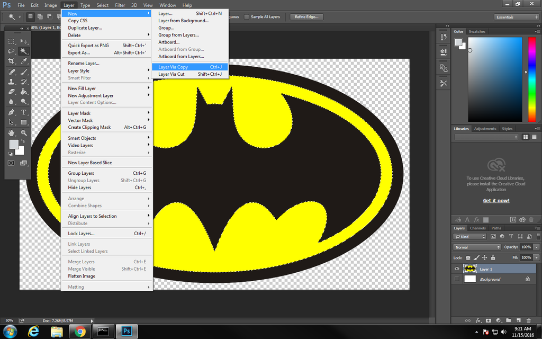Expand the layer Opacity slider arrow
Image resolution: width=542 pixels, height=339 pixels.
click(537, 247)
